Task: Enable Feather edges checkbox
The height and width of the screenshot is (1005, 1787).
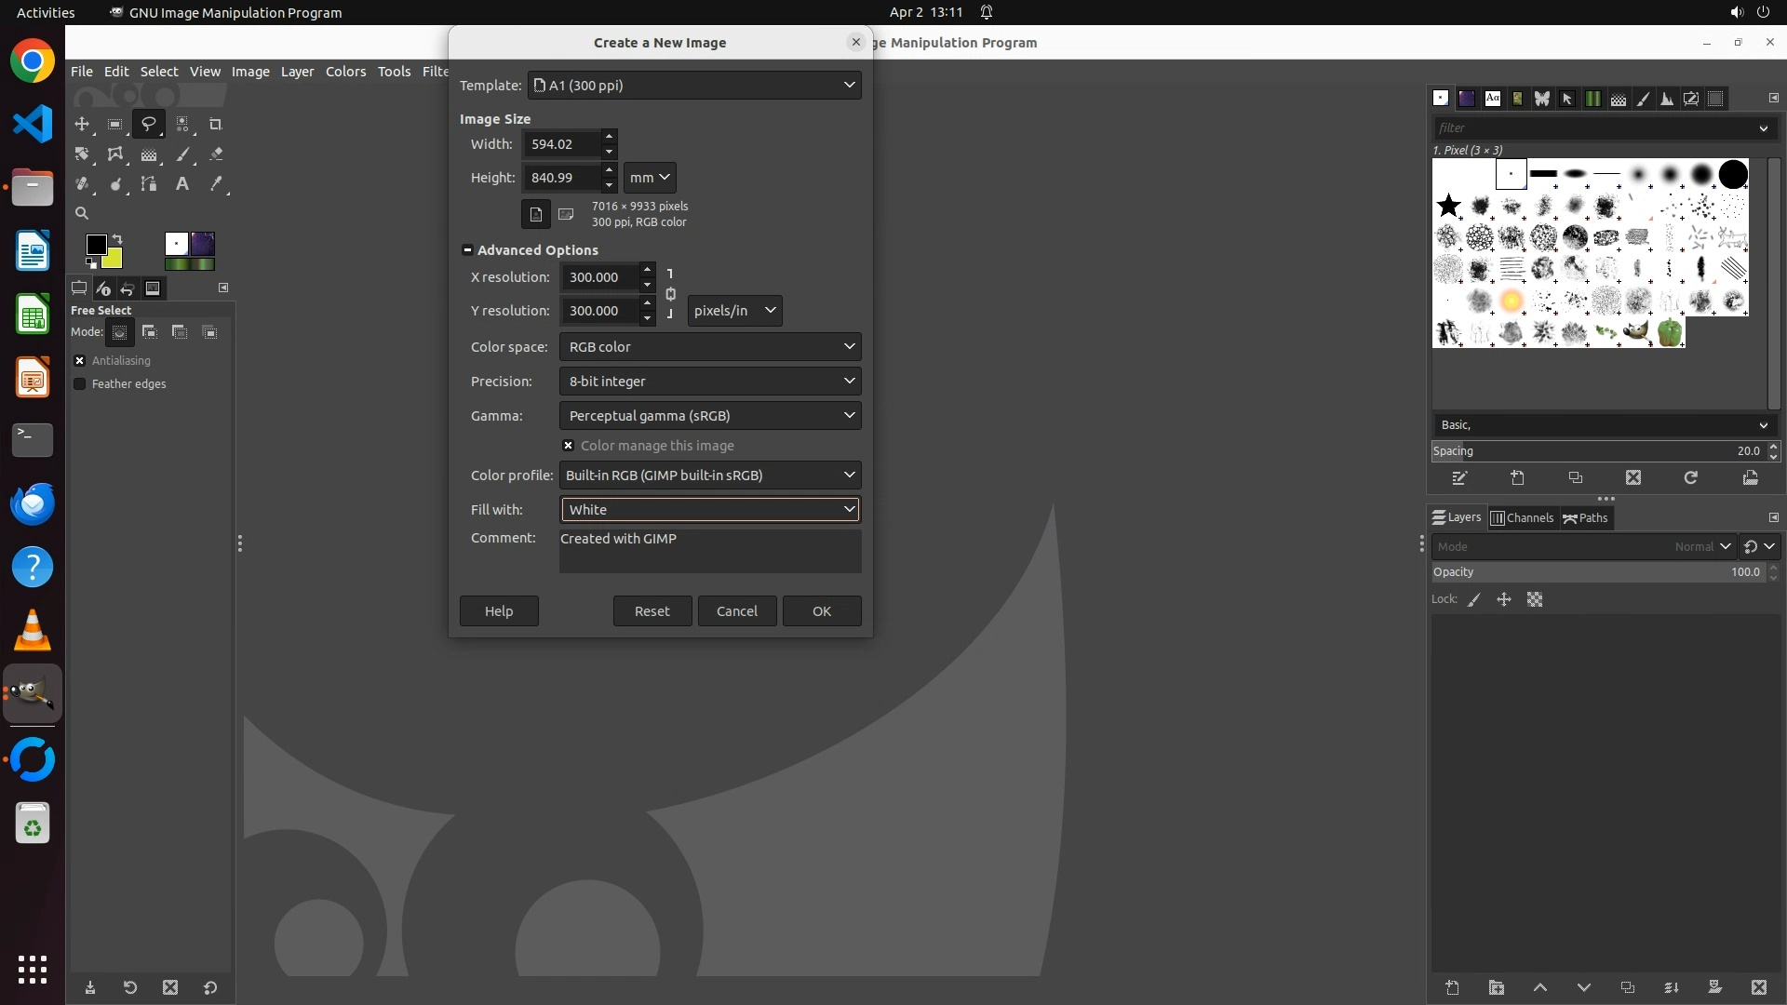Action: pyautogui.click(x=80, y=383)
